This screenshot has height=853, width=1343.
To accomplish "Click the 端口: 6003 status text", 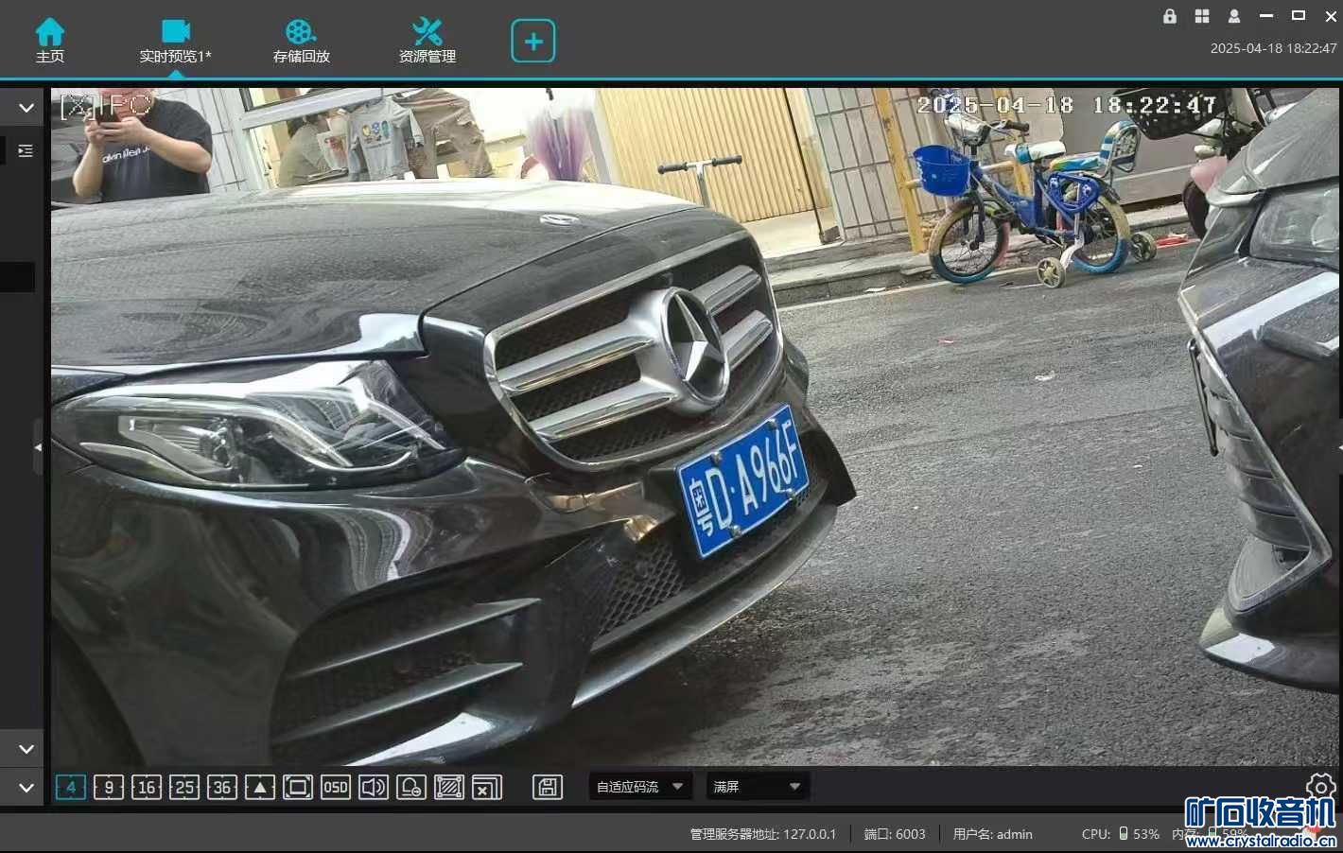I will pos(895,834).
